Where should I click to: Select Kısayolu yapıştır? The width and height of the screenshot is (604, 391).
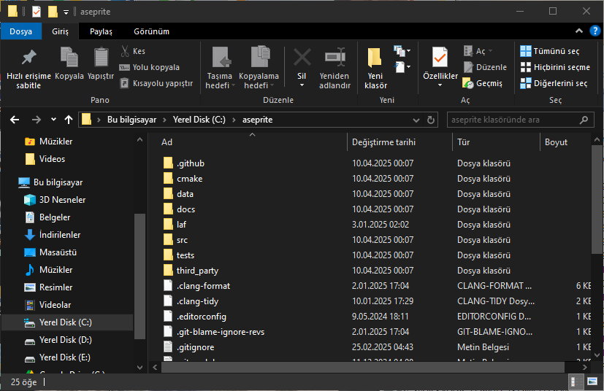tap(156, 83)
